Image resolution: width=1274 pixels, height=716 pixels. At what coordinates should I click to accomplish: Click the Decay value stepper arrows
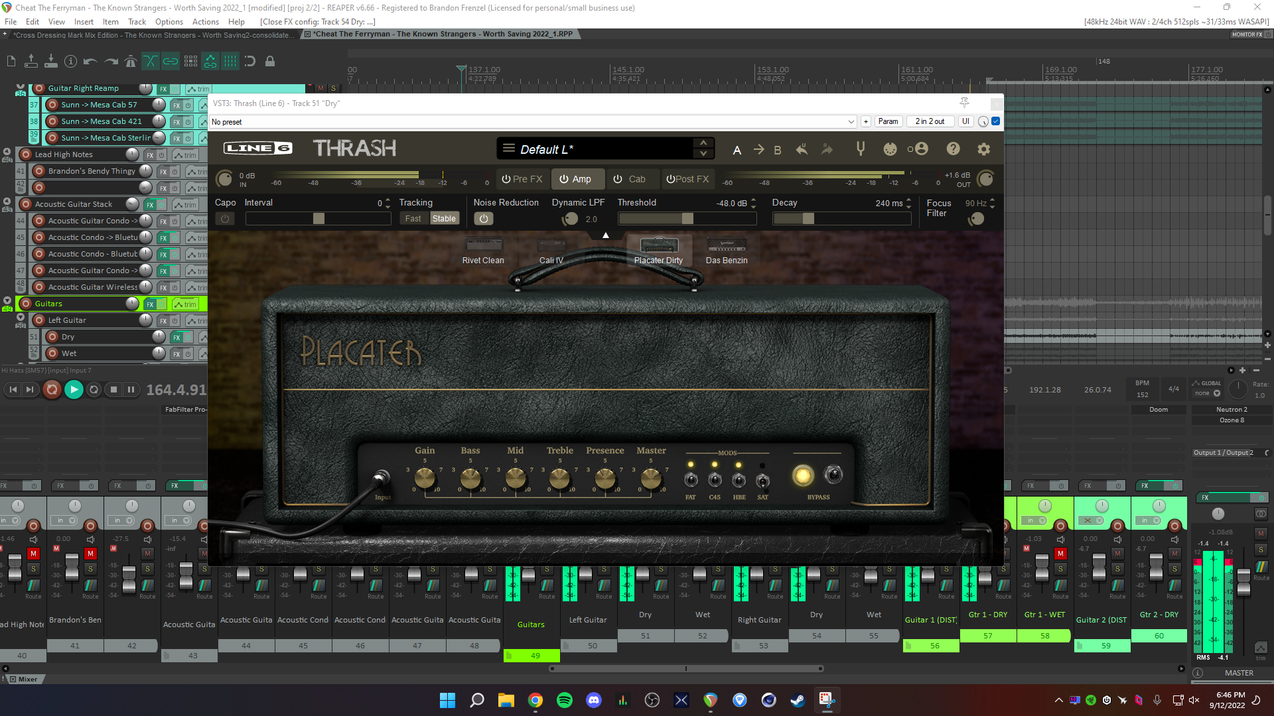coord(909,203)
